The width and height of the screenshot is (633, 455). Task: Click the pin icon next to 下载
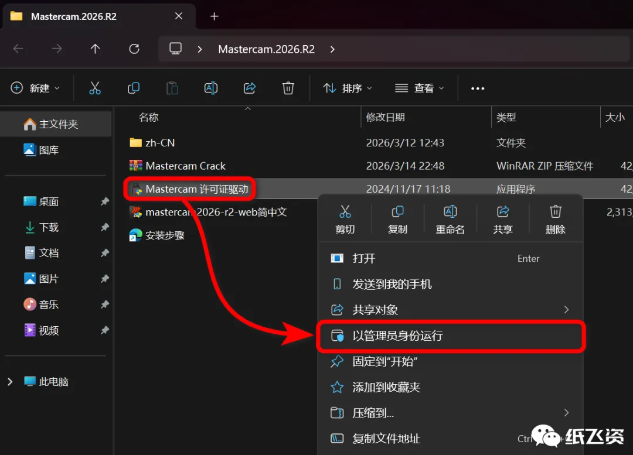104,227
